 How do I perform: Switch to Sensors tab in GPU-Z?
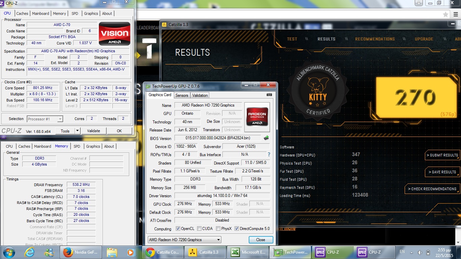(x=182, y=95)
